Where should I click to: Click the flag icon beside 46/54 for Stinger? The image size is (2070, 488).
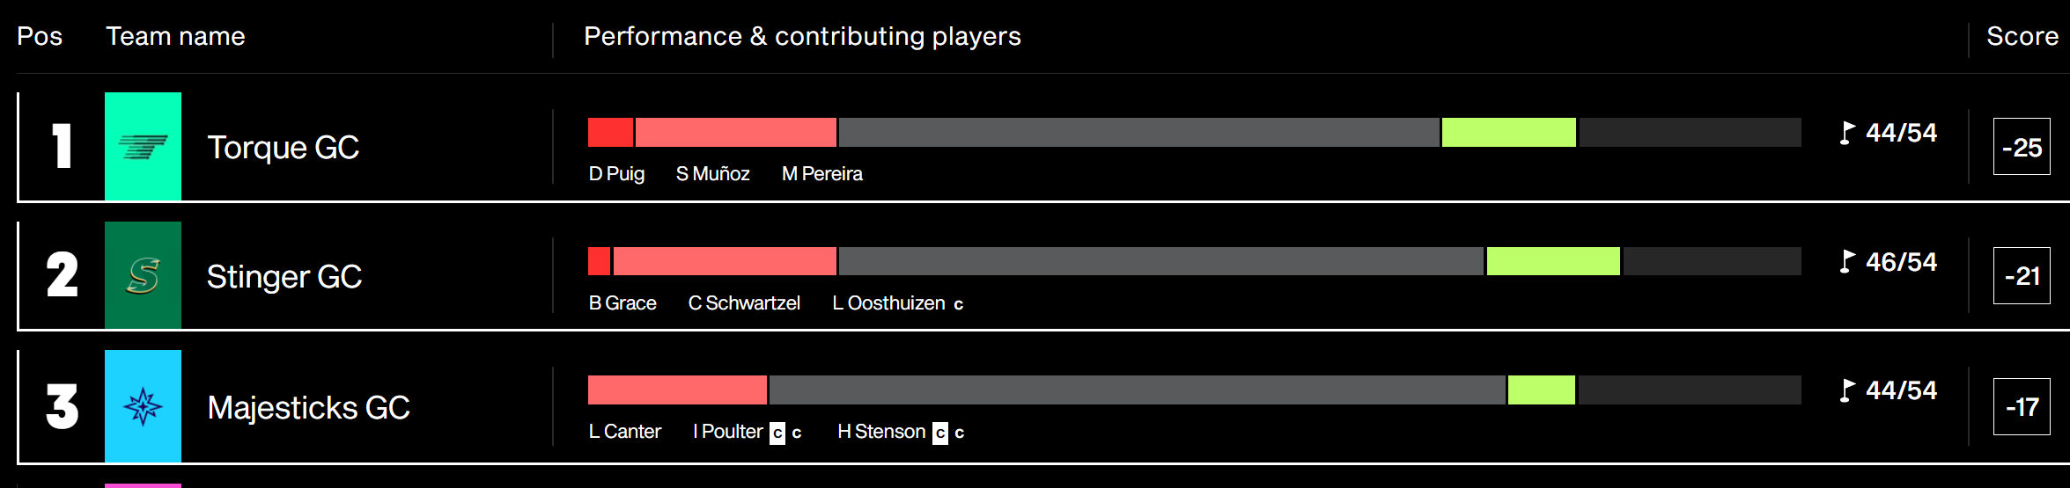click(1847, 262)
